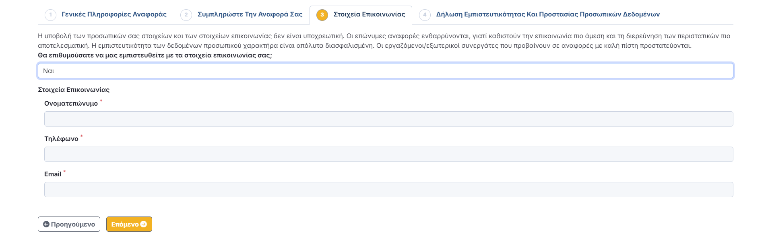Click the Ονοματεπώνυμο field label
This screenshot has width=764, height=239.
(x=71, y=104)
